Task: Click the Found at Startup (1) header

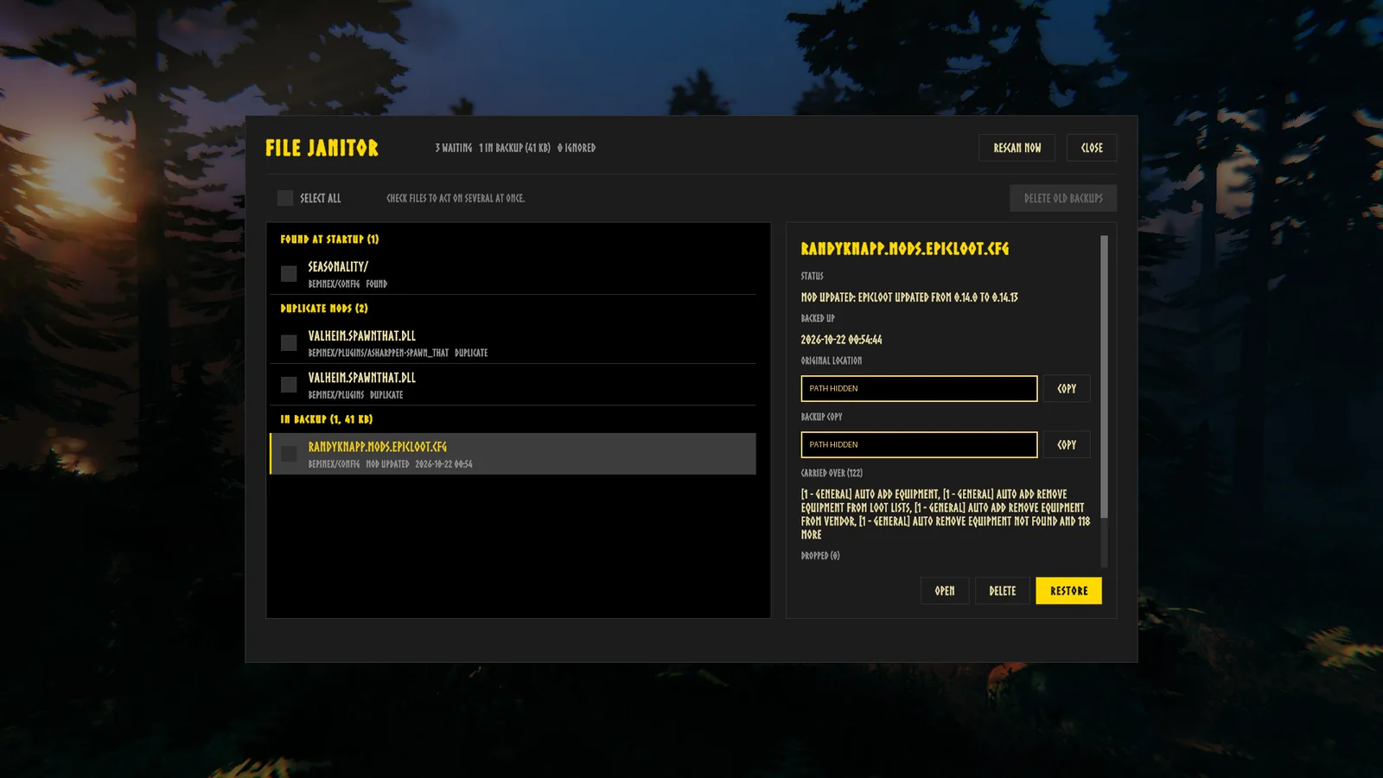Action: 329,239
